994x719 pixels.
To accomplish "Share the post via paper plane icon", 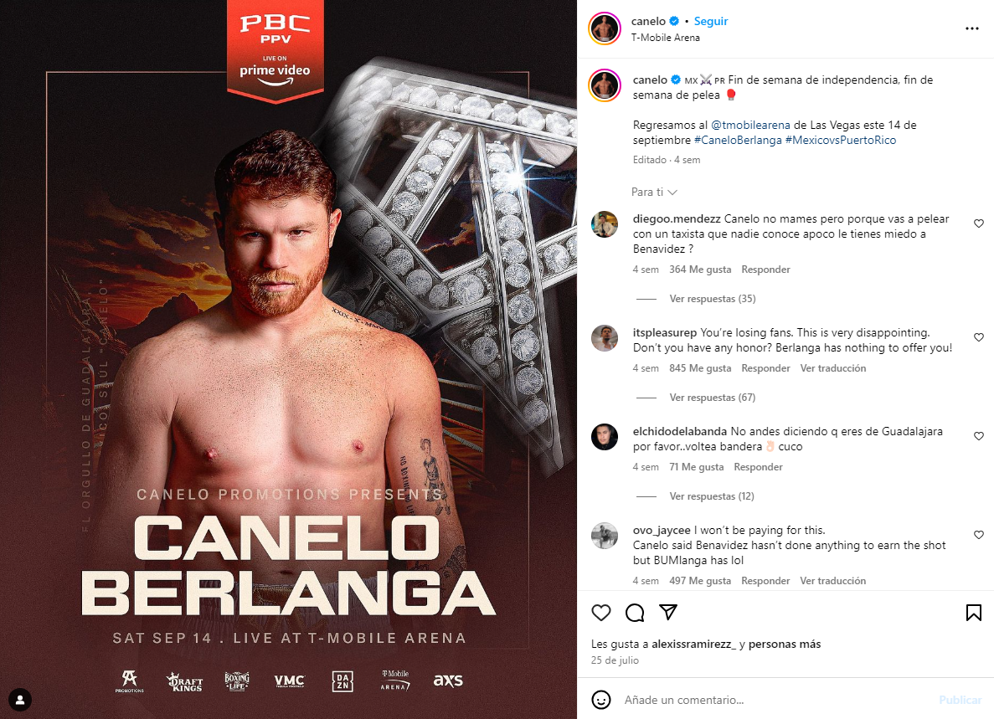I will [x=668, y=612].
